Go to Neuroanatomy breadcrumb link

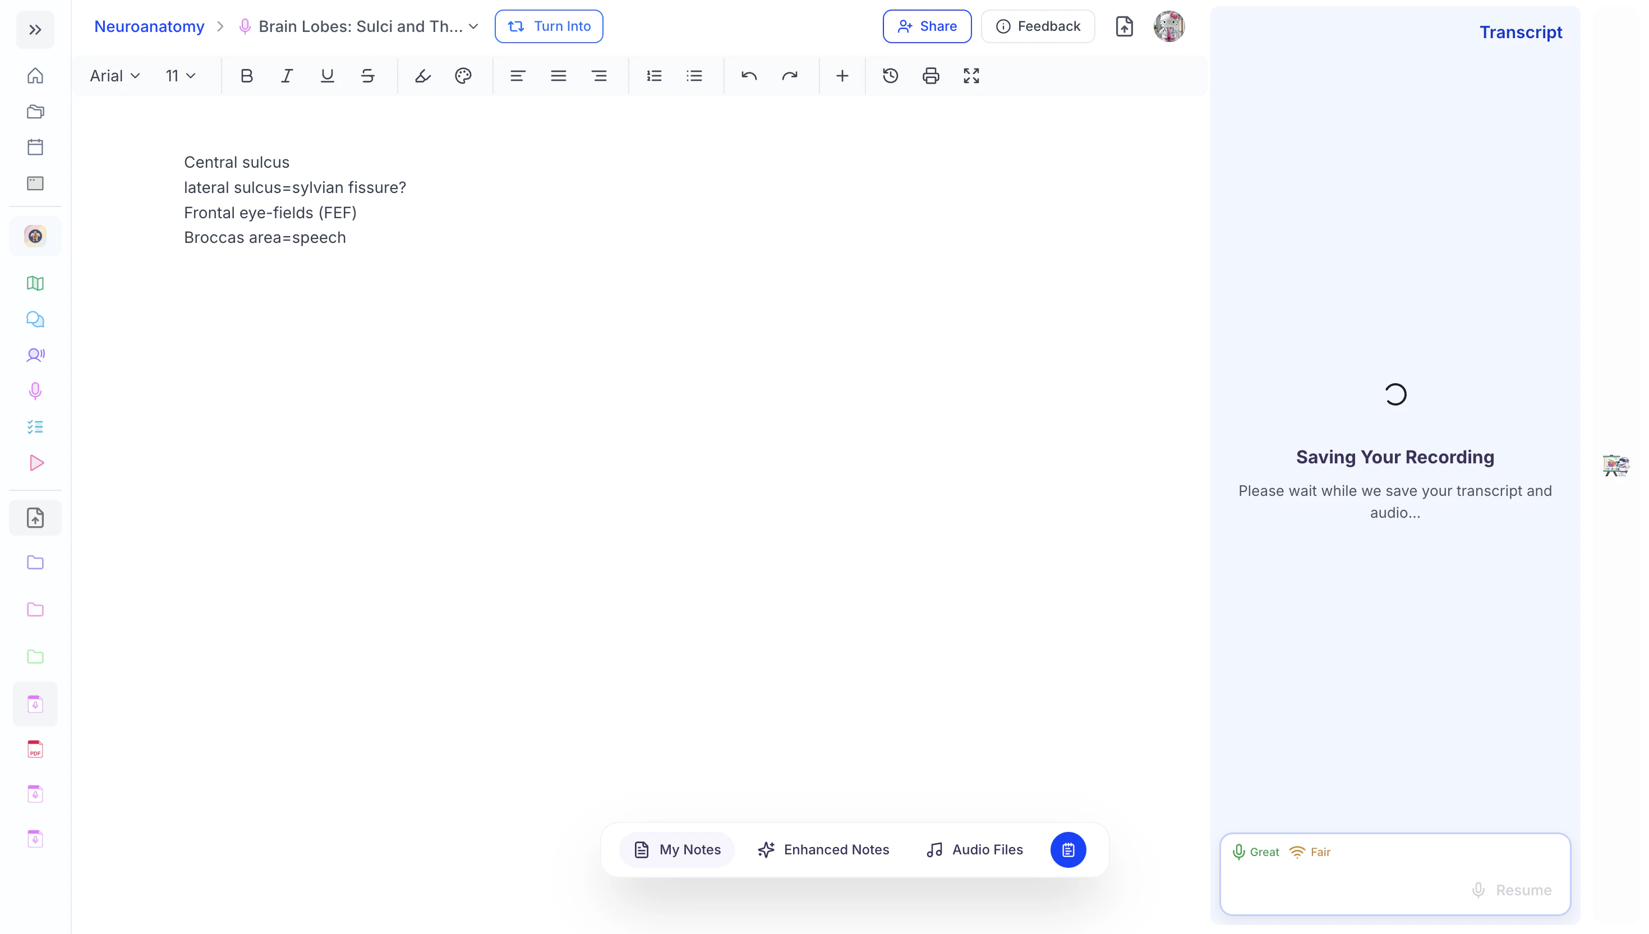click(149, 26)
